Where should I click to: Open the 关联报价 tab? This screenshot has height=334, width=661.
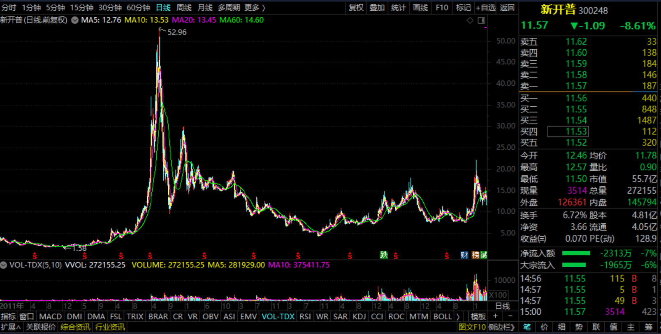[x=41, y=327]
